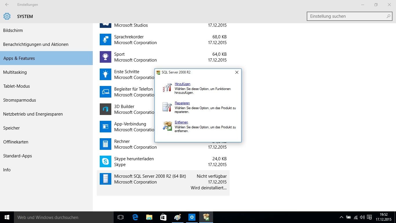Image resolution: width=396 pixels, height=223 pixels.
Task: Click the Hinzufügen tools icon
Action: (167, 88)
